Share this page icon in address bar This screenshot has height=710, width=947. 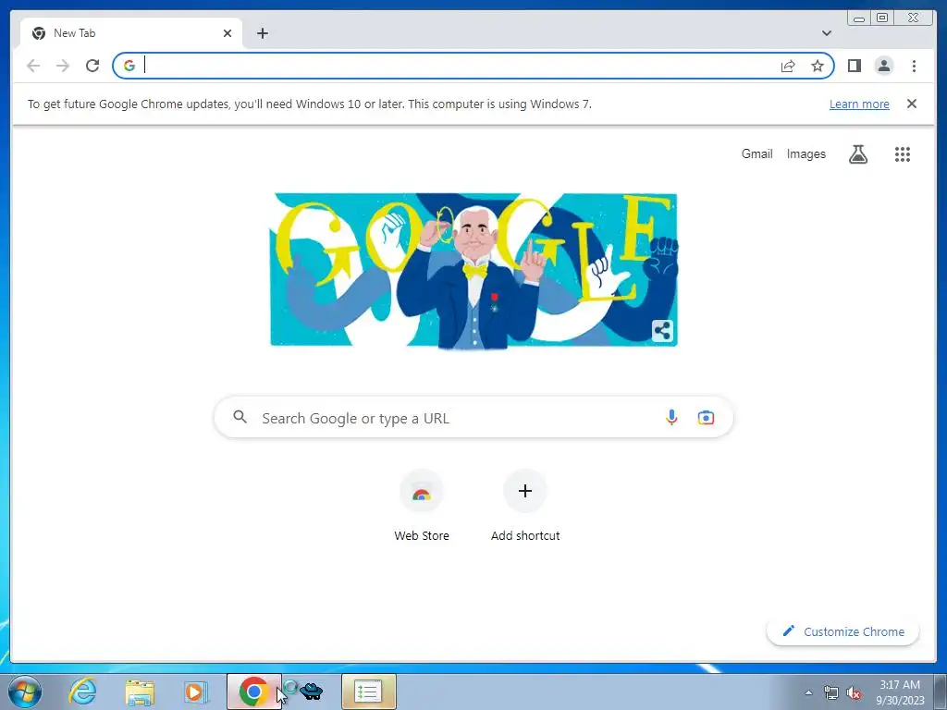click(x=788, y=66)
